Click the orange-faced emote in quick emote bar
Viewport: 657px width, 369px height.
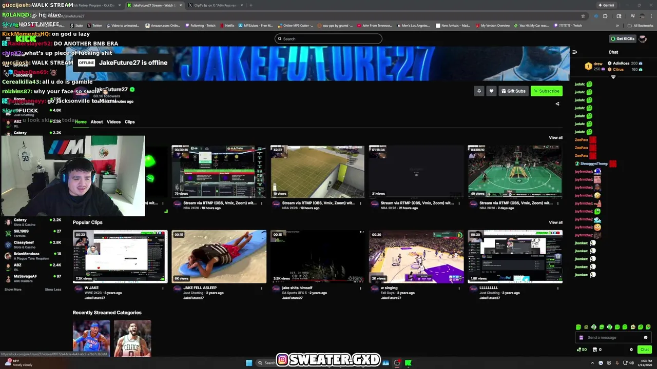coord(633,327)
